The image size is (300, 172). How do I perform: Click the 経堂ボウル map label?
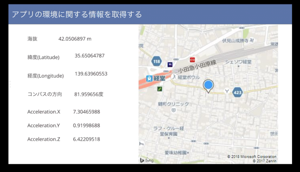pyautogui.click(x=189, y=77)
